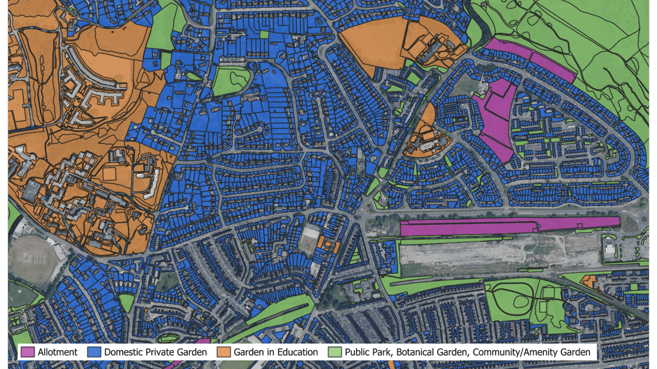
Task: Click the small green triangle in lower-left housing
Action: pyautogui.click(x=126, y=302)
